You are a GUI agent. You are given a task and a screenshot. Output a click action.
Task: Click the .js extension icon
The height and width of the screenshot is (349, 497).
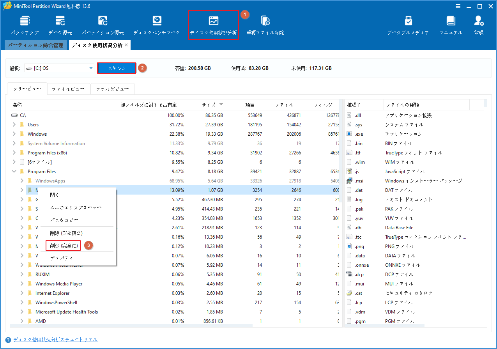[x=349, y=172]
